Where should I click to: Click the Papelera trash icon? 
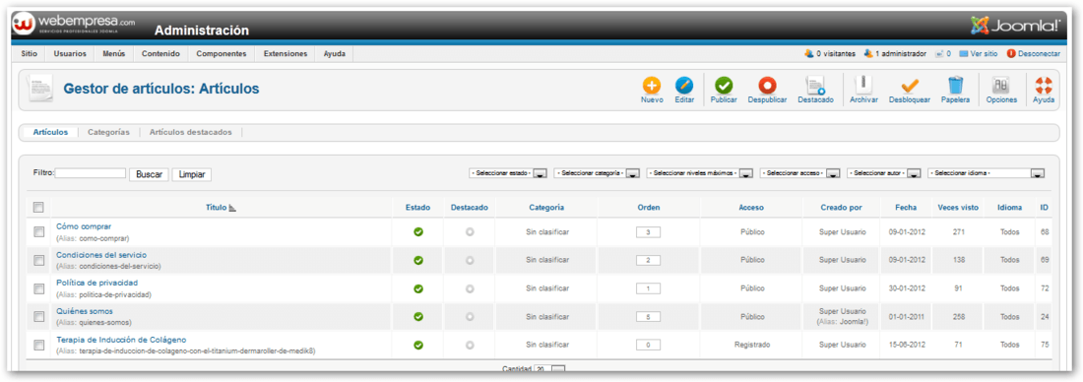955,85
